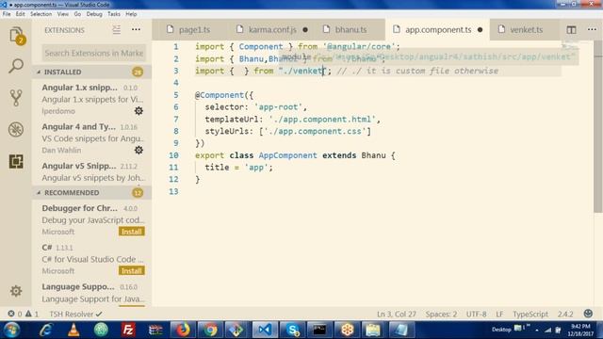Image resolution: width=603 pixels, height=339 pixels.
Task: Click the Windows Start button
Action: point(11,330)
